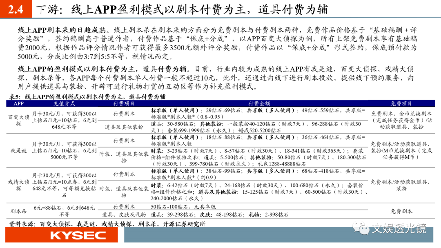Select the paragraph starting "线上APP剧本采购日趋成熟"
441x248 pixels.
click(217, 43)
